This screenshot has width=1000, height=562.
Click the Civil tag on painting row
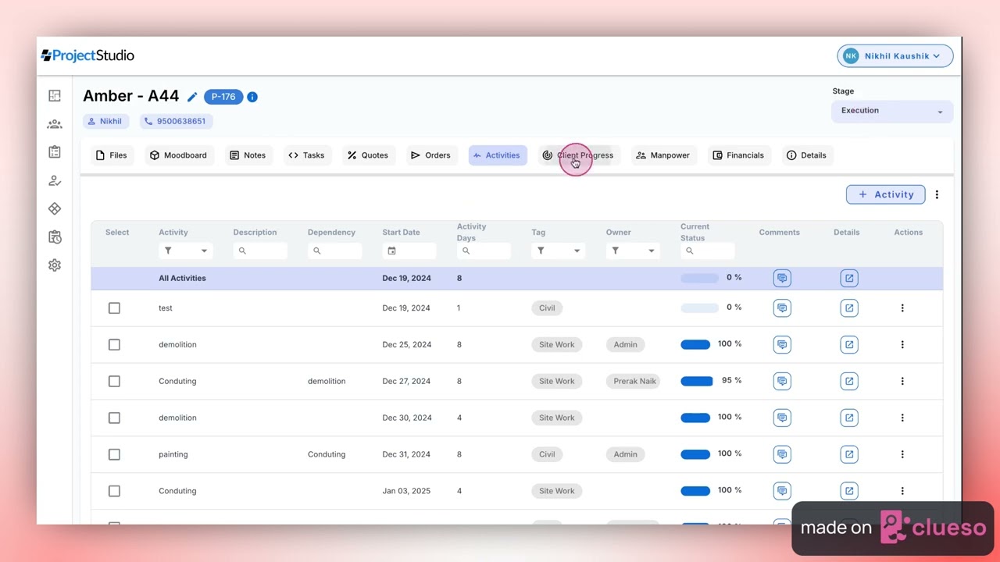click(547, 454)
